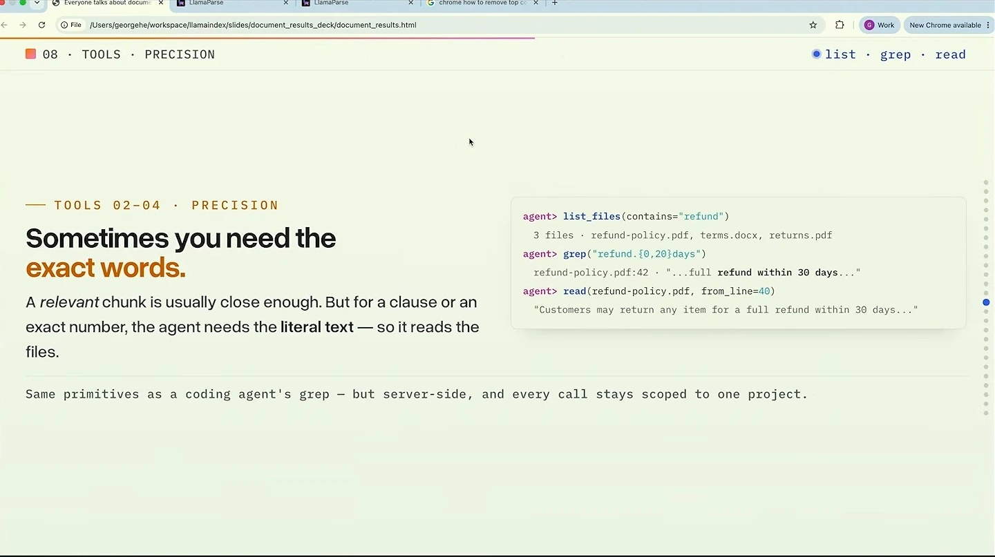
Task: Click the "New Chrome available" update button
Action: click(x=949, y=25)
